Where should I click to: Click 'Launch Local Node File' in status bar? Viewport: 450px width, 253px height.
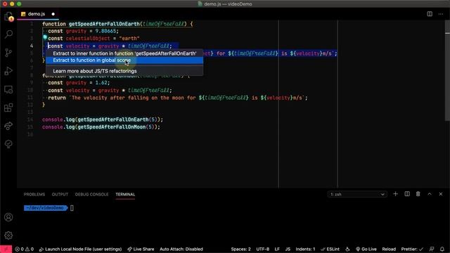pyautogui.click(x=80, y=249)
